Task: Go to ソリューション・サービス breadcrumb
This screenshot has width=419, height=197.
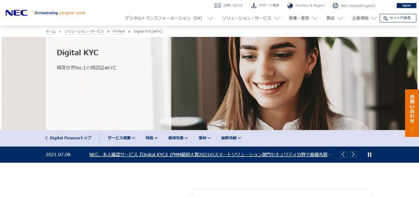Action: tap(84, 32)
